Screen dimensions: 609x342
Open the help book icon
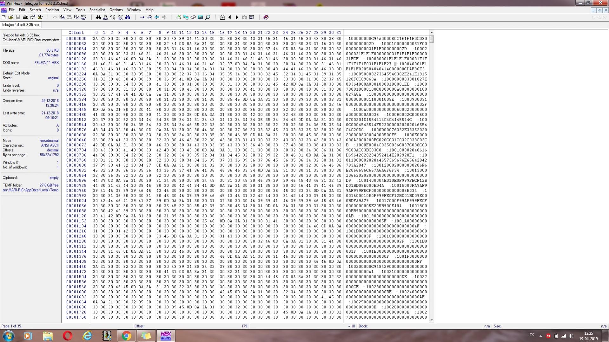[266, 17]
